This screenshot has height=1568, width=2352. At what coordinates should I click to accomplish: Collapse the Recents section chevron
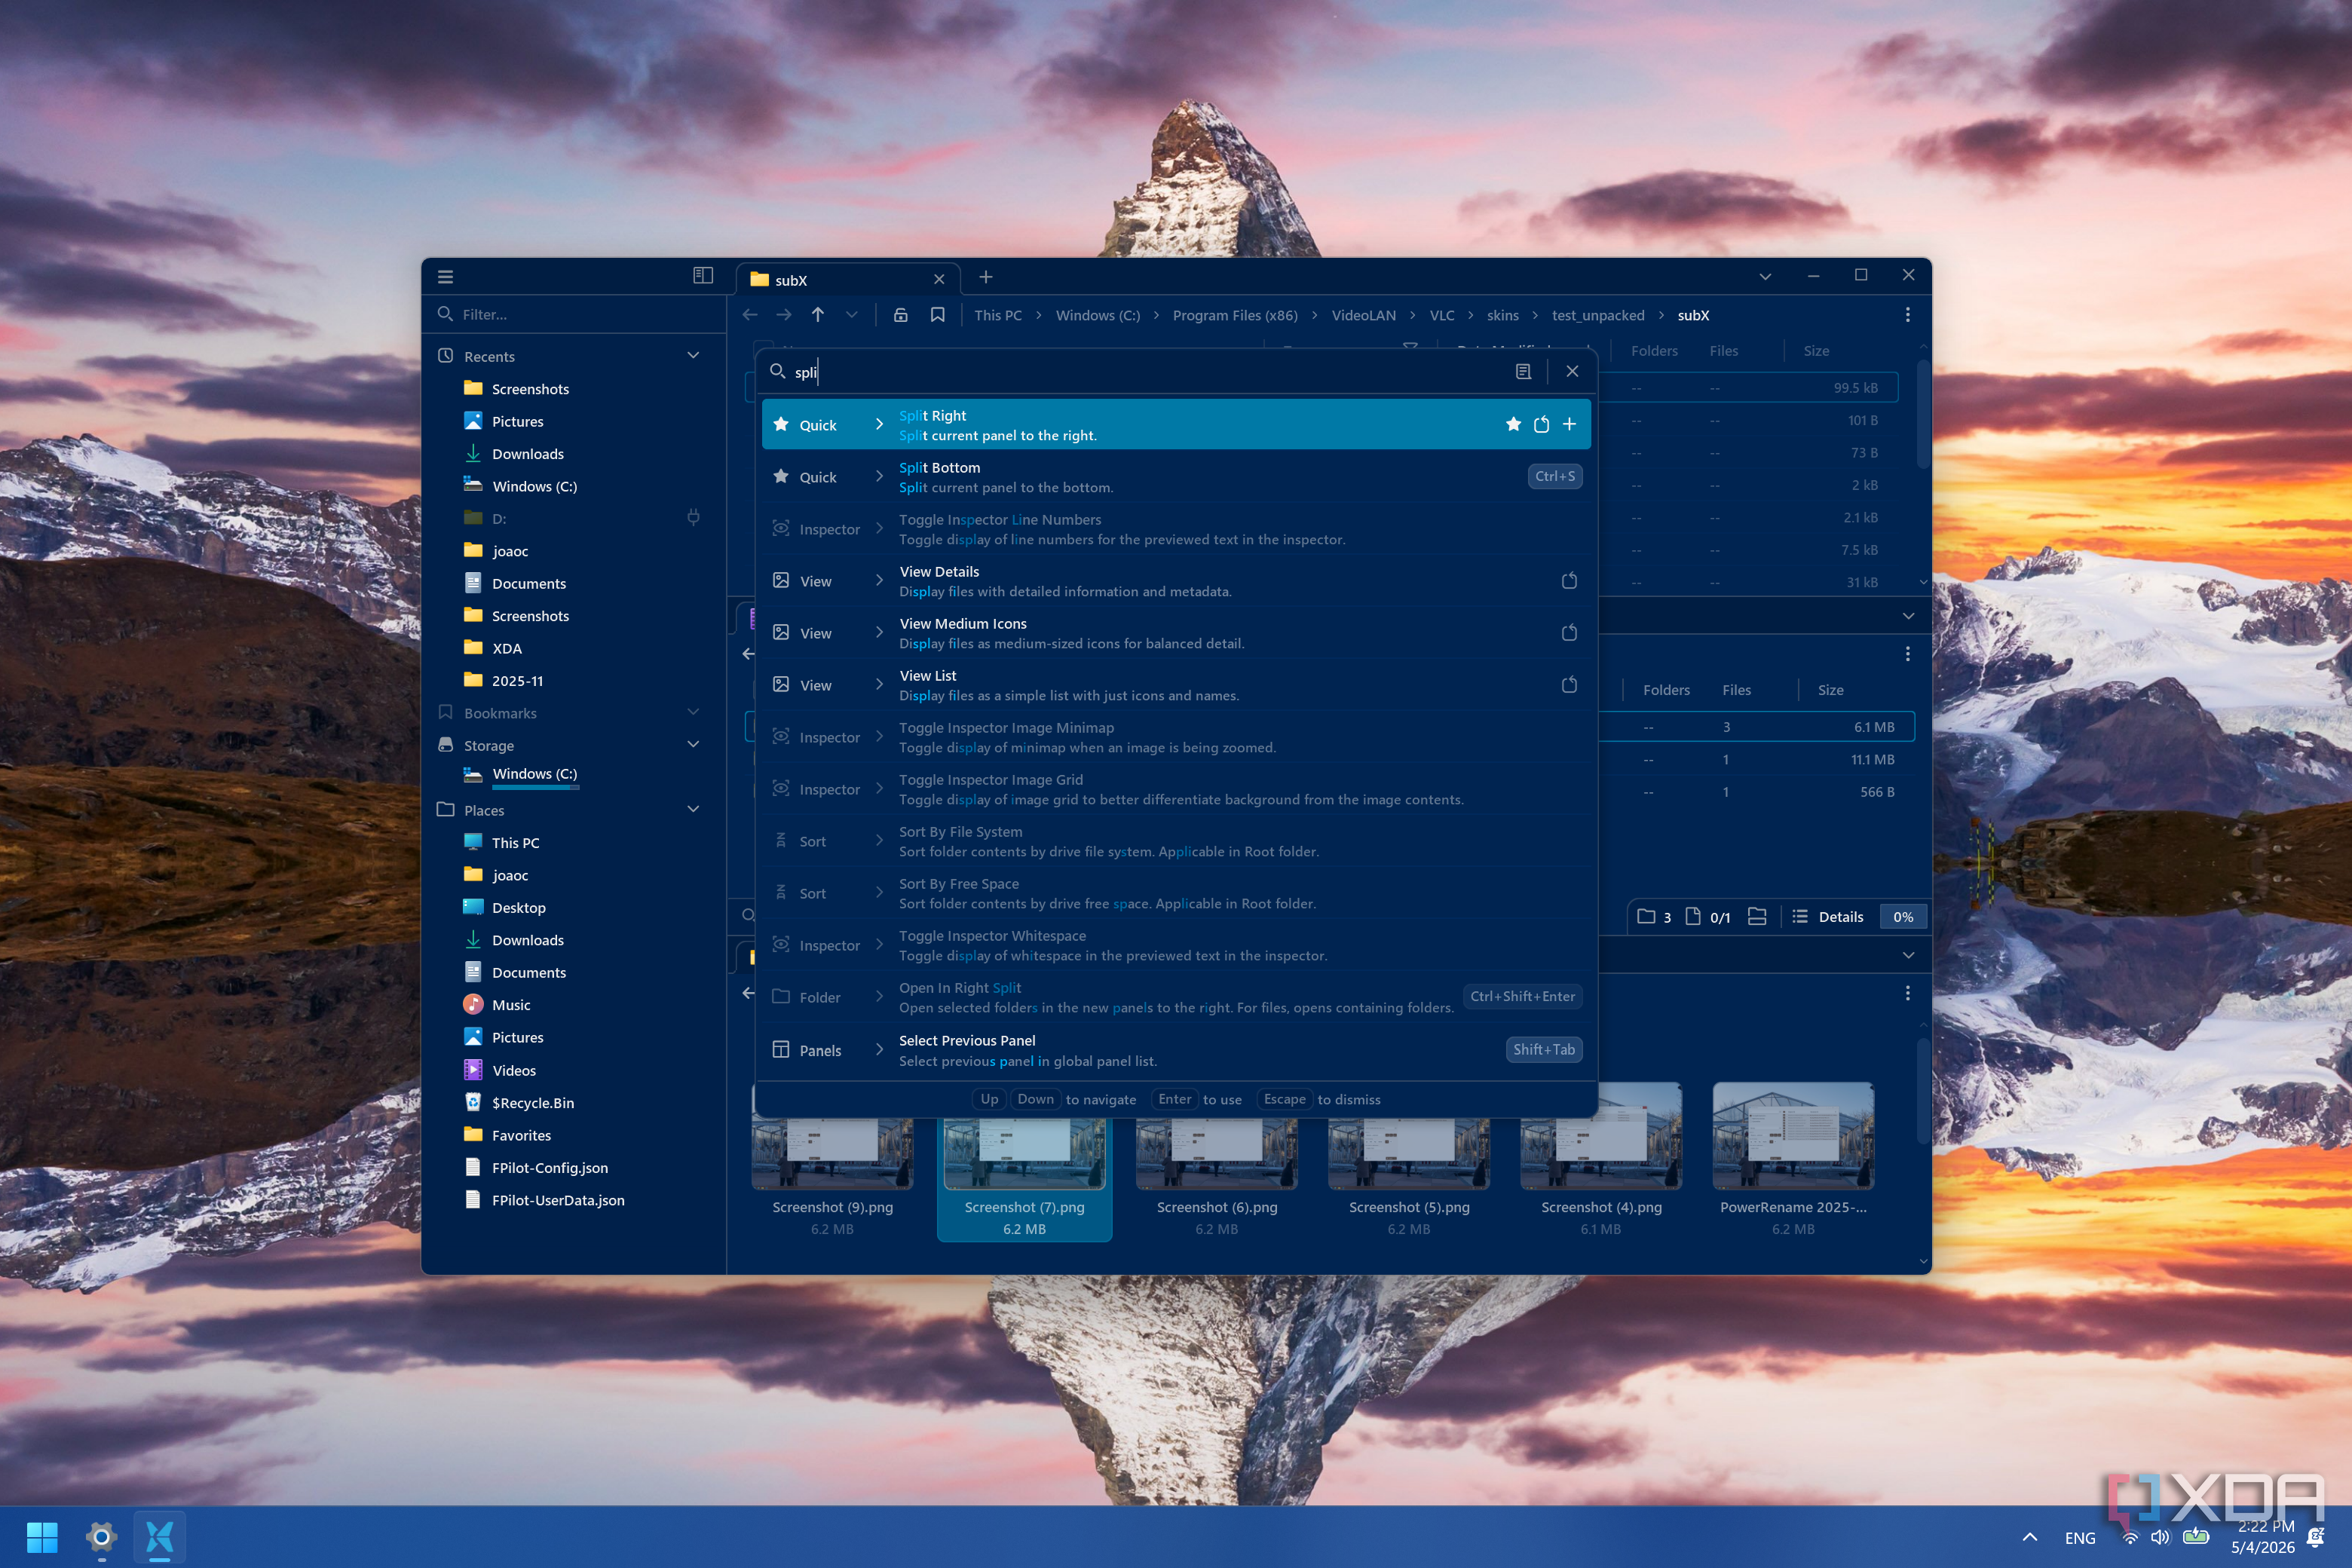(x=693, y=356)
